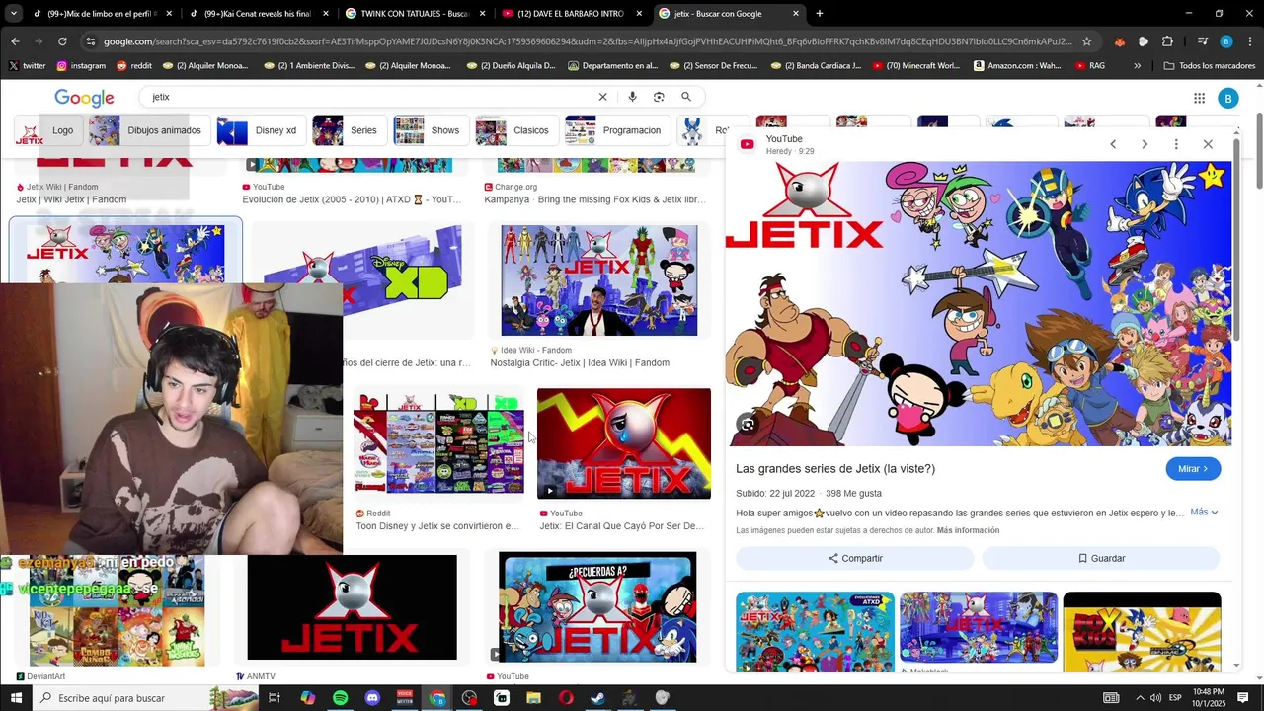This screenshot has width=1264, height=711.
Task: Reload the current page
Action: [62, 41]
